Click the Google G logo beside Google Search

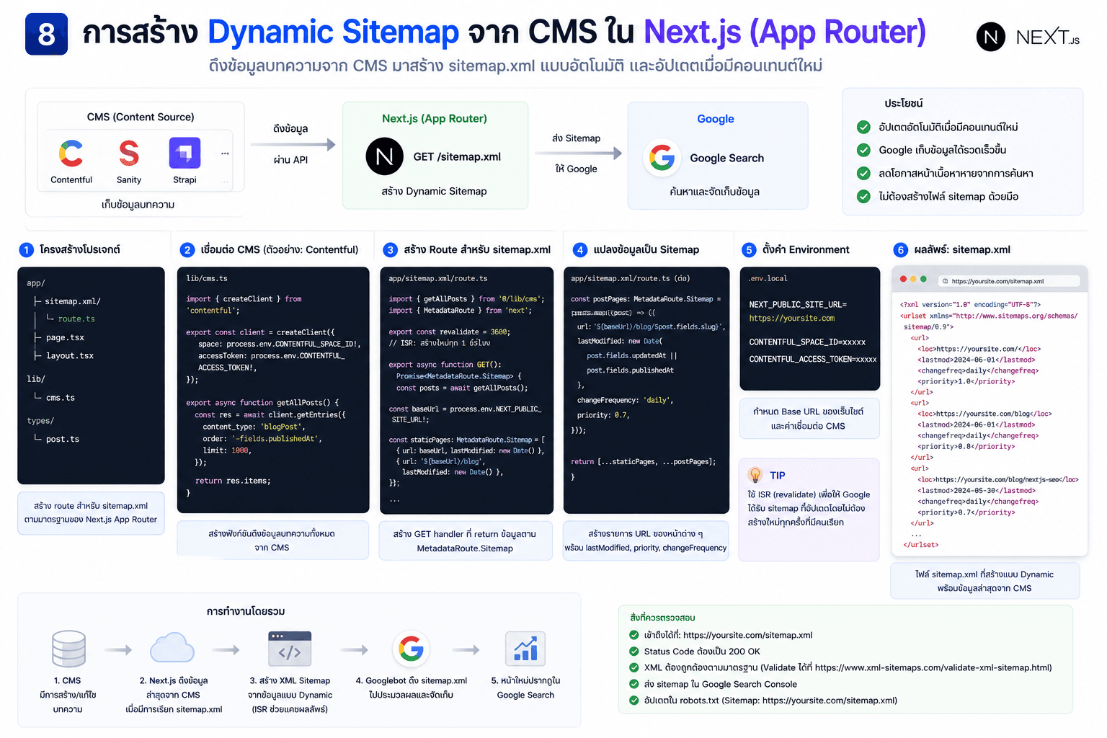click(x=662, y=157)
